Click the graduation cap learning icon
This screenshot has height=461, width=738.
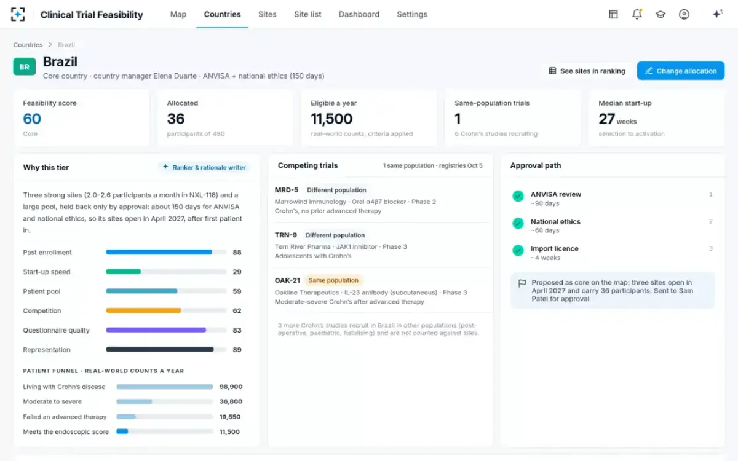[x=661, y=14]
